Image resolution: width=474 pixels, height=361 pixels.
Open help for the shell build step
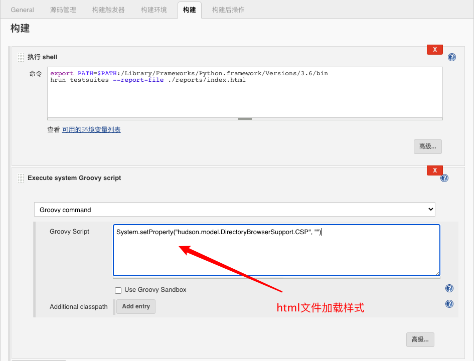pos(452,57)
